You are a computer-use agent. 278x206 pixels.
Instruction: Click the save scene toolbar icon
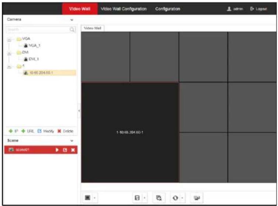(137, 198)
